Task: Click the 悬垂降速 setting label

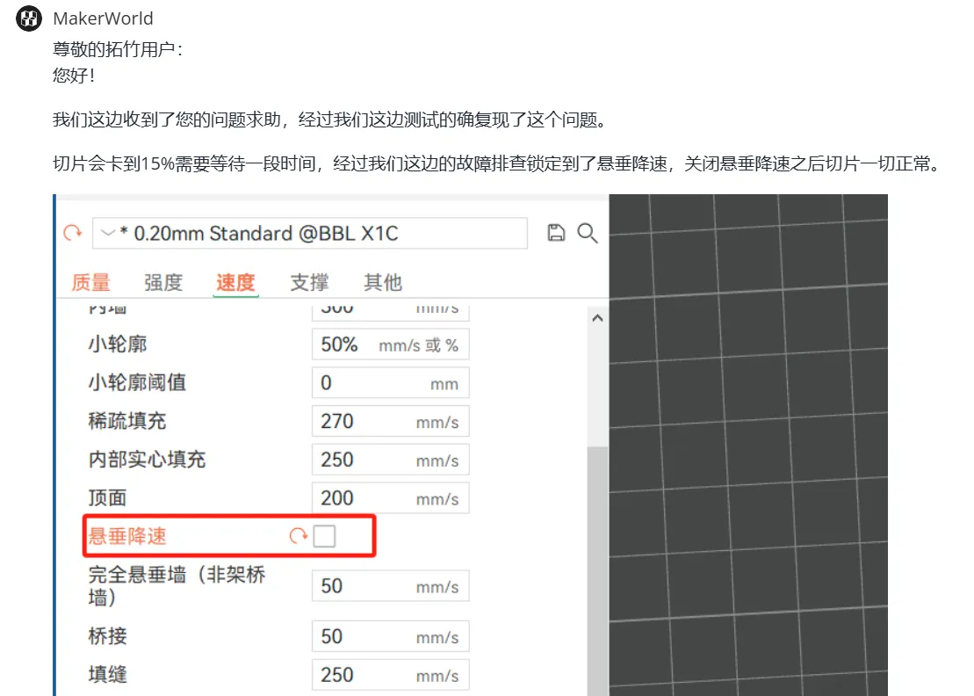Action: (127, 536)
